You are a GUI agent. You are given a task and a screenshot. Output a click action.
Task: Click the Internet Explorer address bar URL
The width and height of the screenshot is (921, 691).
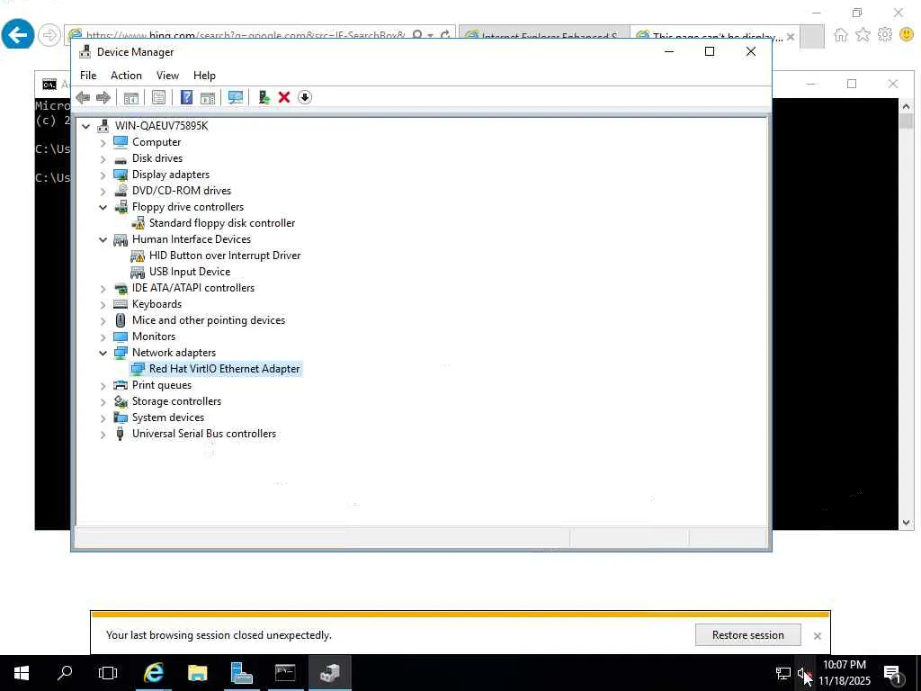[245, 36]
